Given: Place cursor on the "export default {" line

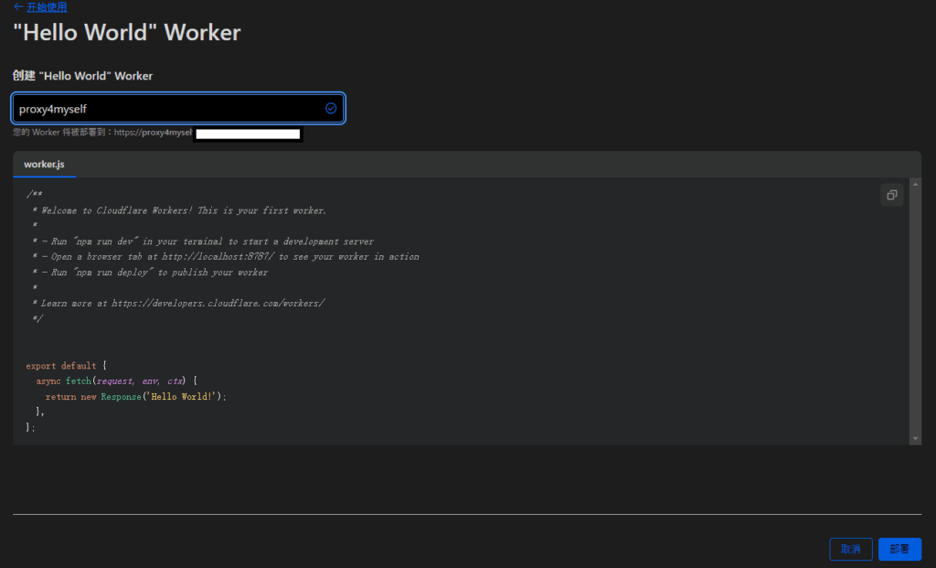Looking at the screenshot, I should coord(67,366).
